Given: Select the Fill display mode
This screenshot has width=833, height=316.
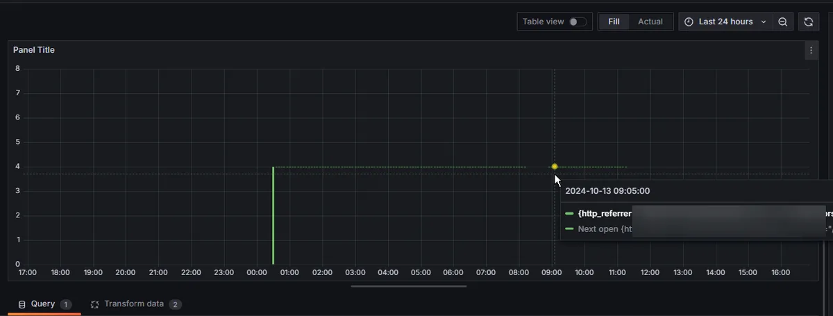Looking at the screenshot, I should tap(614, 22).
